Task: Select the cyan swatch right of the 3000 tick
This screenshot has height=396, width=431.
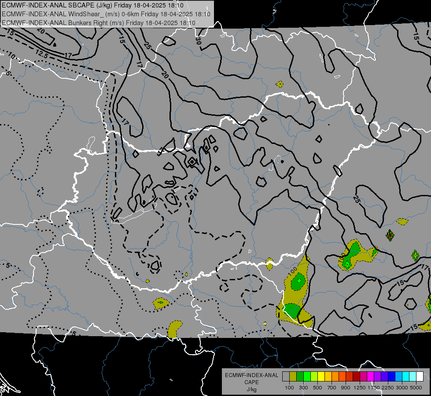Action: pyautogui.click(x=406, y=376)
